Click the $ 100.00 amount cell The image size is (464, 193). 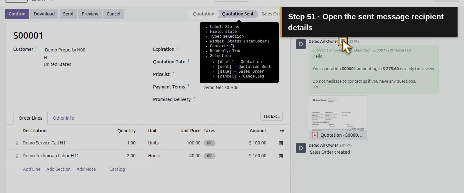[257, 143]
